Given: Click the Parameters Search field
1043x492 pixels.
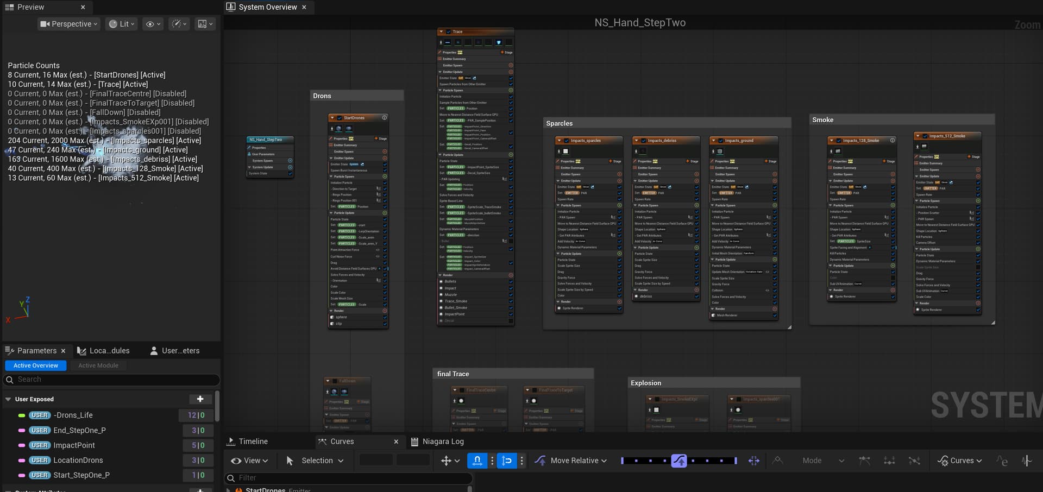Looking at the screenshot, I should (x=111, y=380).
